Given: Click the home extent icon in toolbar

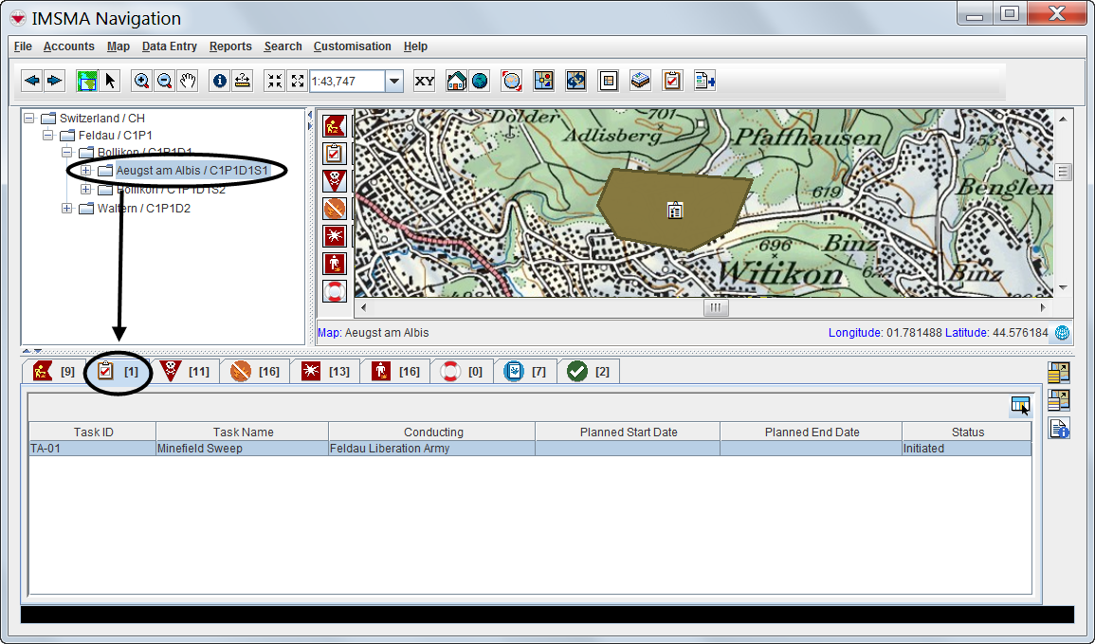Looking at the screenshot, I should [456, 82].
